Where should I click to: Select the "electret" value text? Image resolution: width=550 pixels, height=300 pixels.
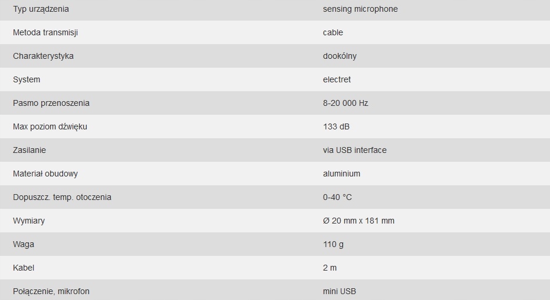tap(337, 79)
